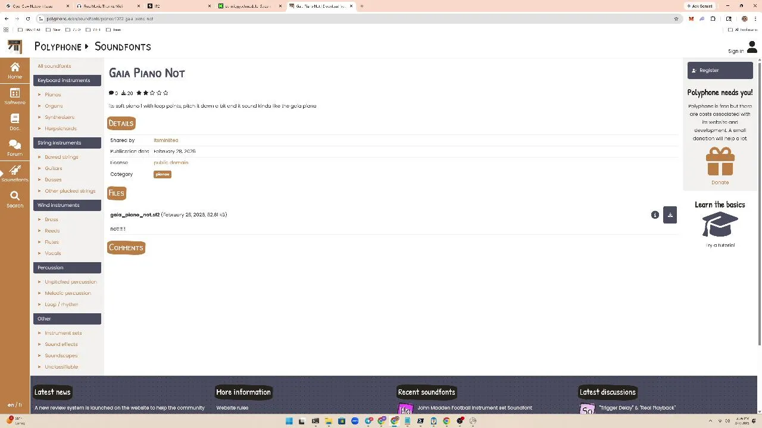Image resolution: width=762 pixels, height=428 pixels.
Task: Click Ask Gemini button
Action: coord(701,6)
